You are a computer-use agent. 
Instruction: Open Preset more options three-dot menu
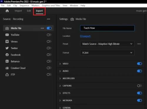[x=139, y=44]
